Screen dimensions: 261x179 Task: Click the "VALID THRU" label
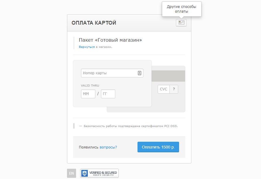(x=90, y=86)
